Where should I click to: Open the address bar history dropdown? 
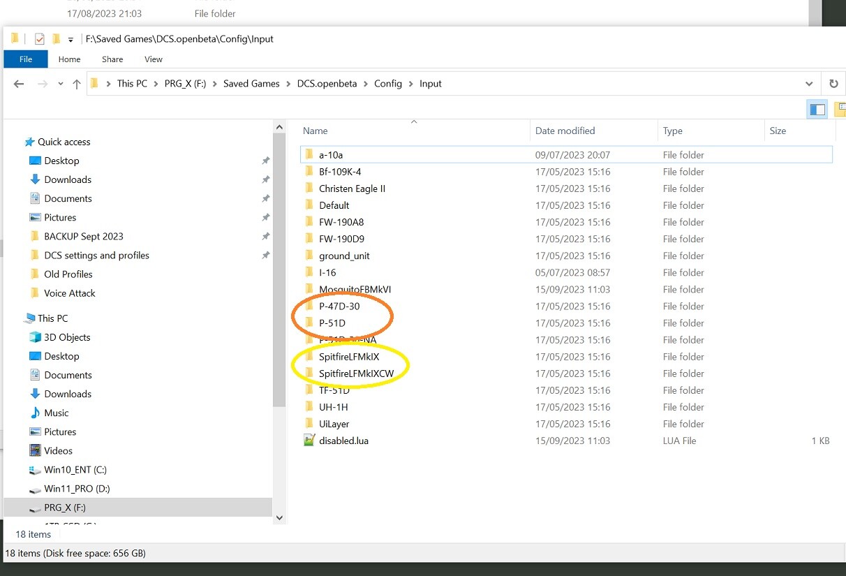click(x=809, y=84)
